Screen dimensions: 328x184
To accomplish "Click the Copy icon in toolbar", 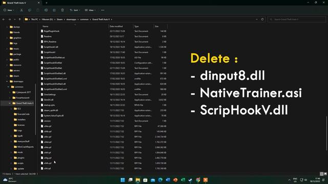I will click(30, 10).
